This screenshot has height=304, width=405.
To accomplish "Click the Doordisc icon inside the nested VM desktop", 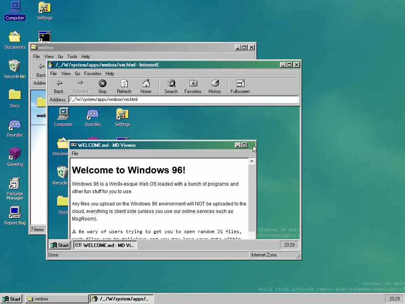I will [x=93, y=117].
